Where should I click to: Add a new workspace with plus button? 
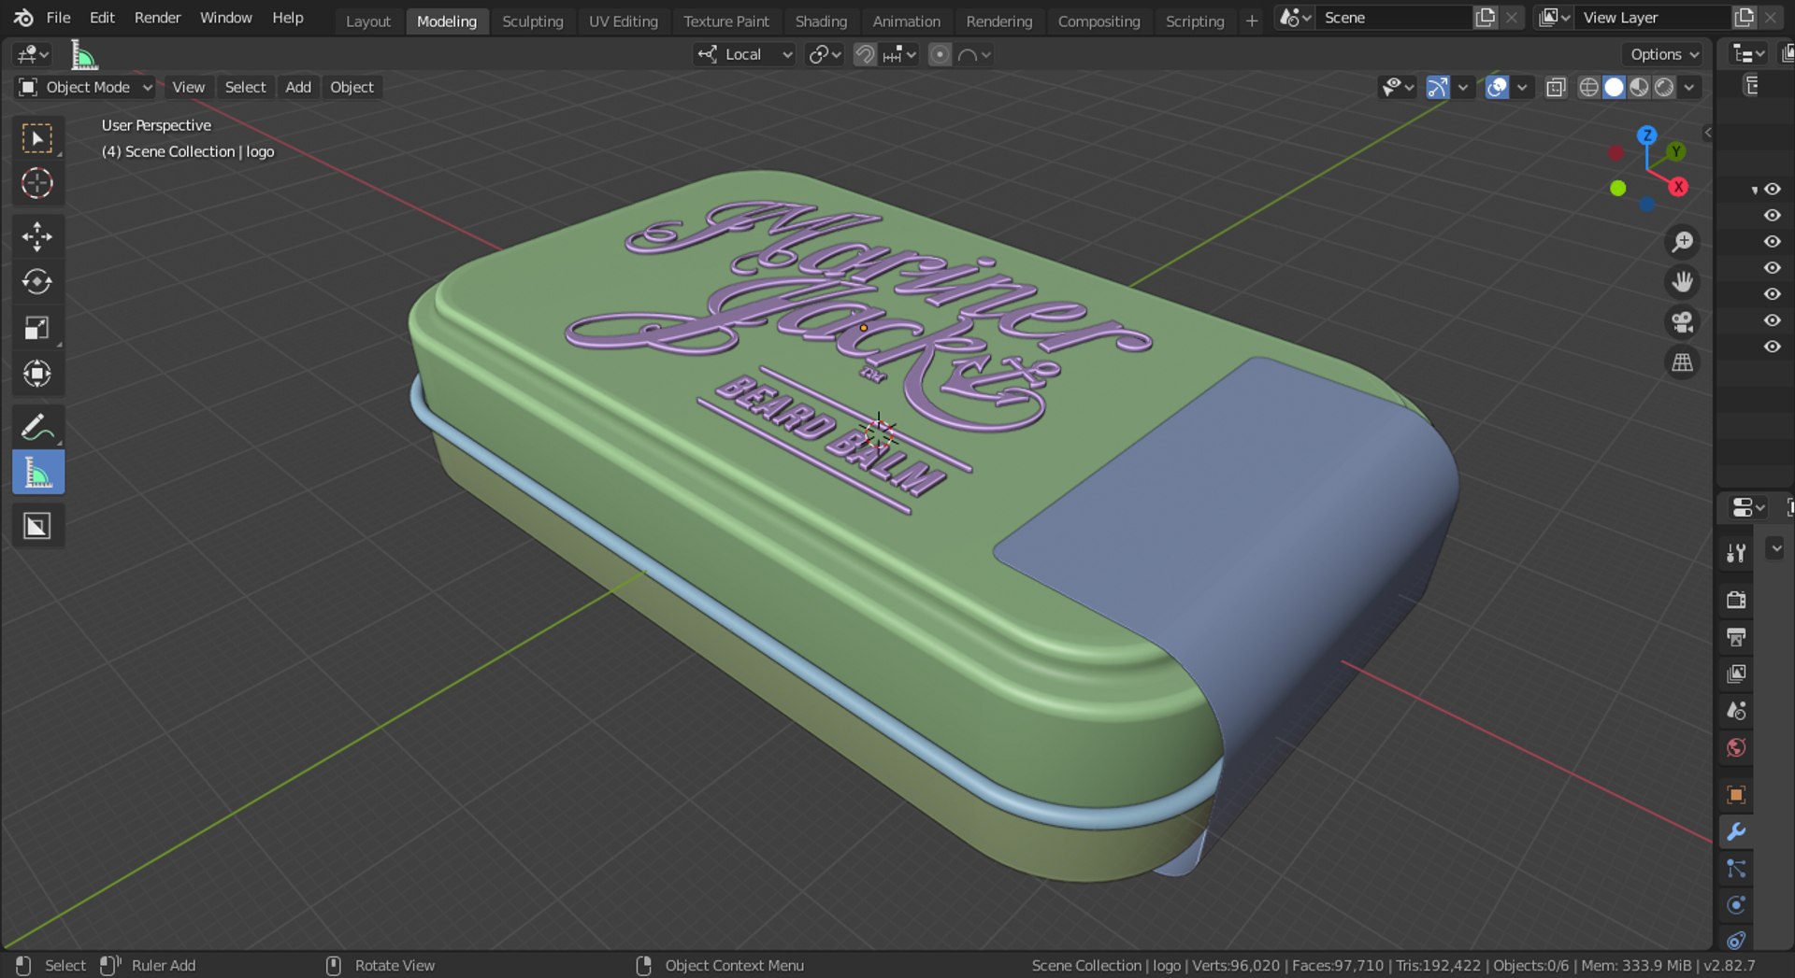1252,21
